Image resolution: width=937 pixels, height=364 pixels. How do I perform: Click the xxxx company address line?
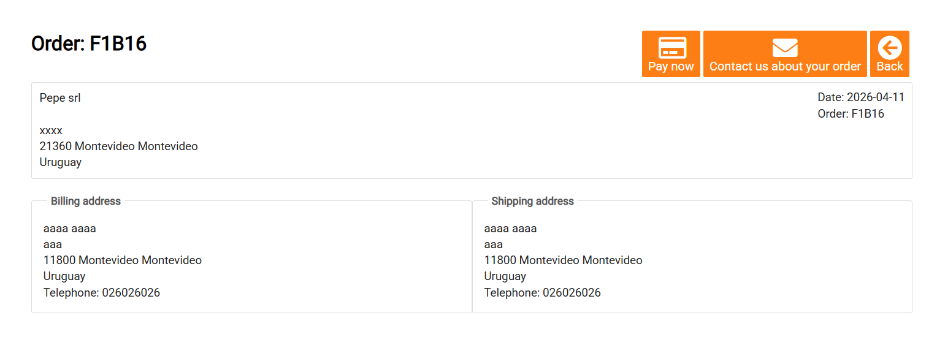51,130
